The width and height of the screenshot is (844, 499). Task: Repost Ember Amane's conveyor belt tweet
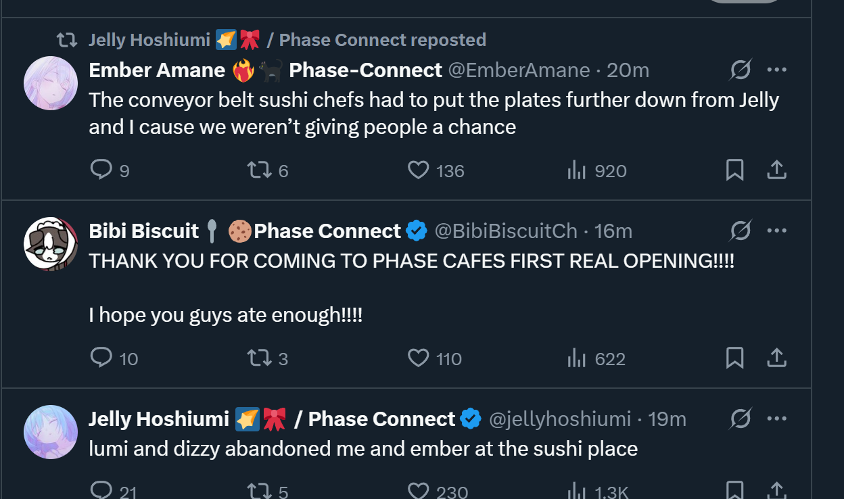258,170
